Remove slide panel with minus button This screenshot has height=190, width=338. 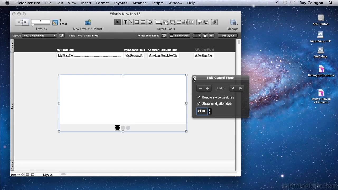[200, 88]
